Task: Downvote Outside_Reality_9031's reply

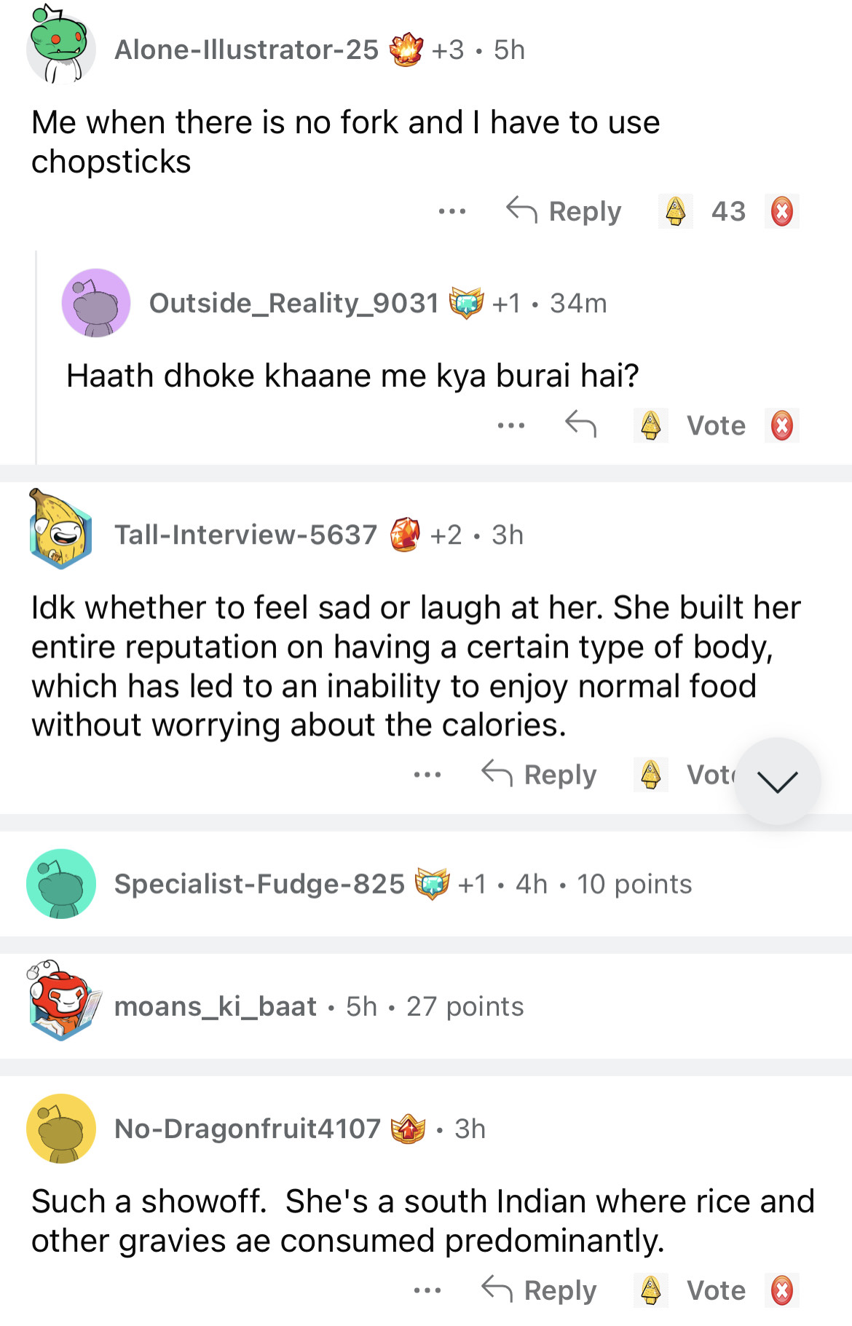Action: (781, 425)
